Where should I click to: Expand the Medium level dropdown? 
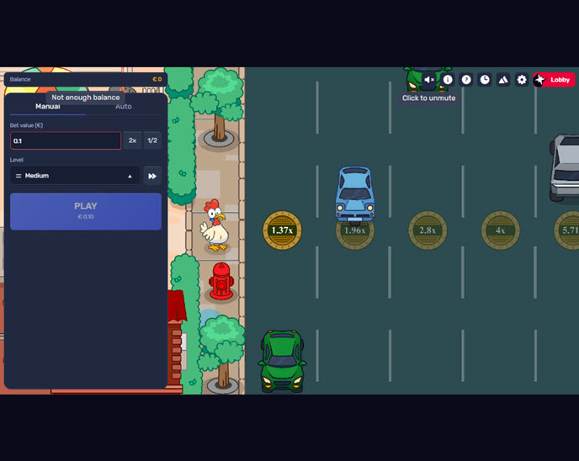pyautogui.click(x=74, y=176)
